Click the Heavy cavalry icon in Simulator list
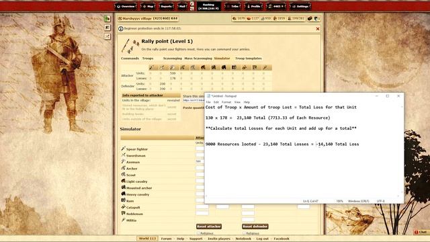The image size is (430, 242). (x=123, y=194)
